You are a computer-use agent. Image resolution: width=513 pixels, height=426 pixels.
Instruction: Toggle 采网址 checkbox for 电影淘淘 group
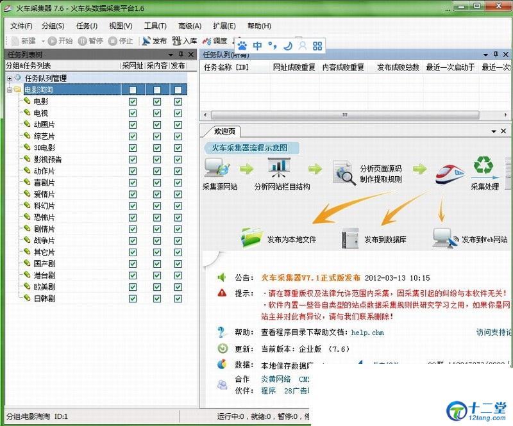click(x=133, y=90)
